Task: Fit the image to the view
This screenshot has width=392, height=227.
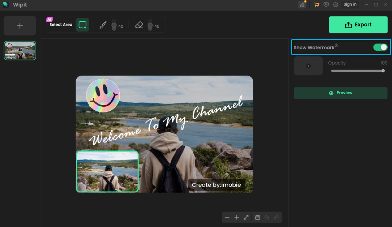Action: tap(246, 217)
